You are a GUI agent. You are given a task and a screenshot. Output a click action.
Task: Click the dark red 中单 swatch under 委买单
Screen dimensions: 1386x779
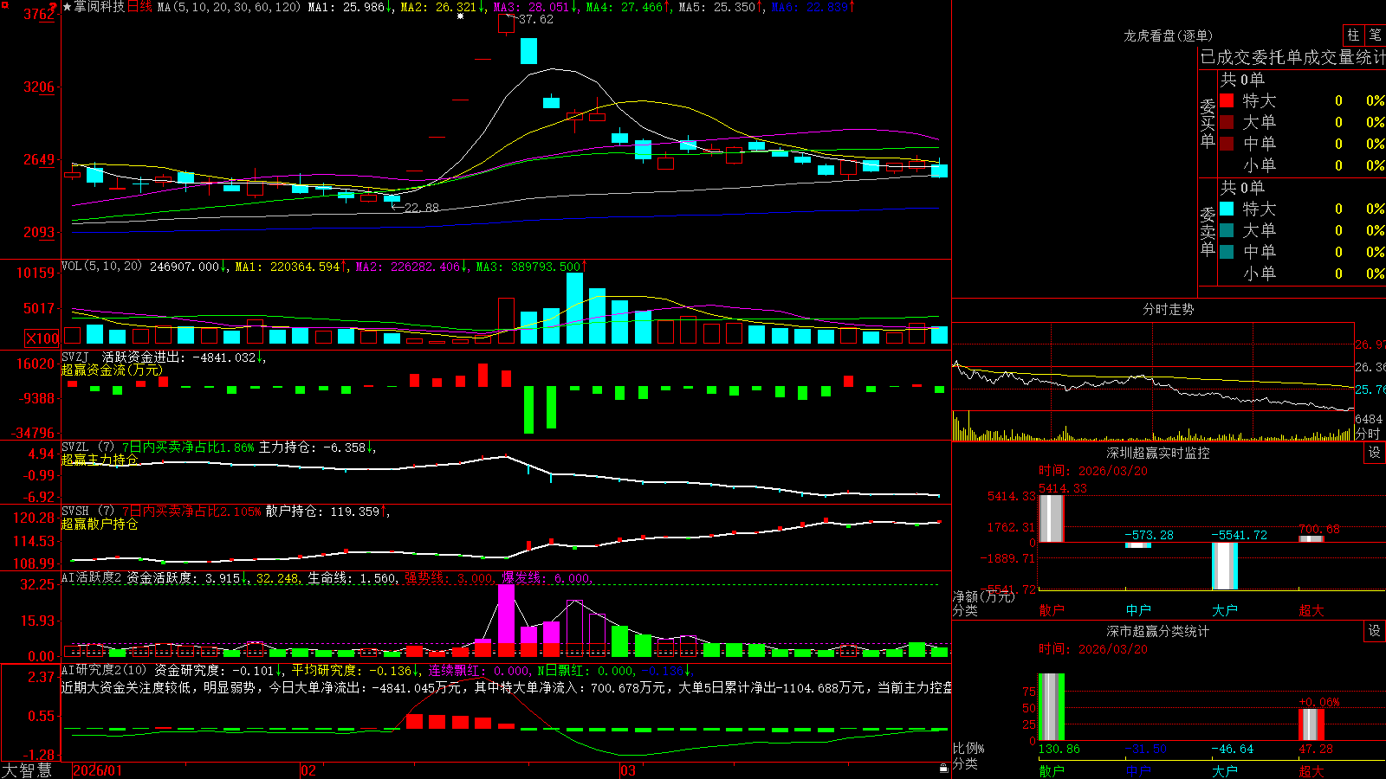[1227, 144]
